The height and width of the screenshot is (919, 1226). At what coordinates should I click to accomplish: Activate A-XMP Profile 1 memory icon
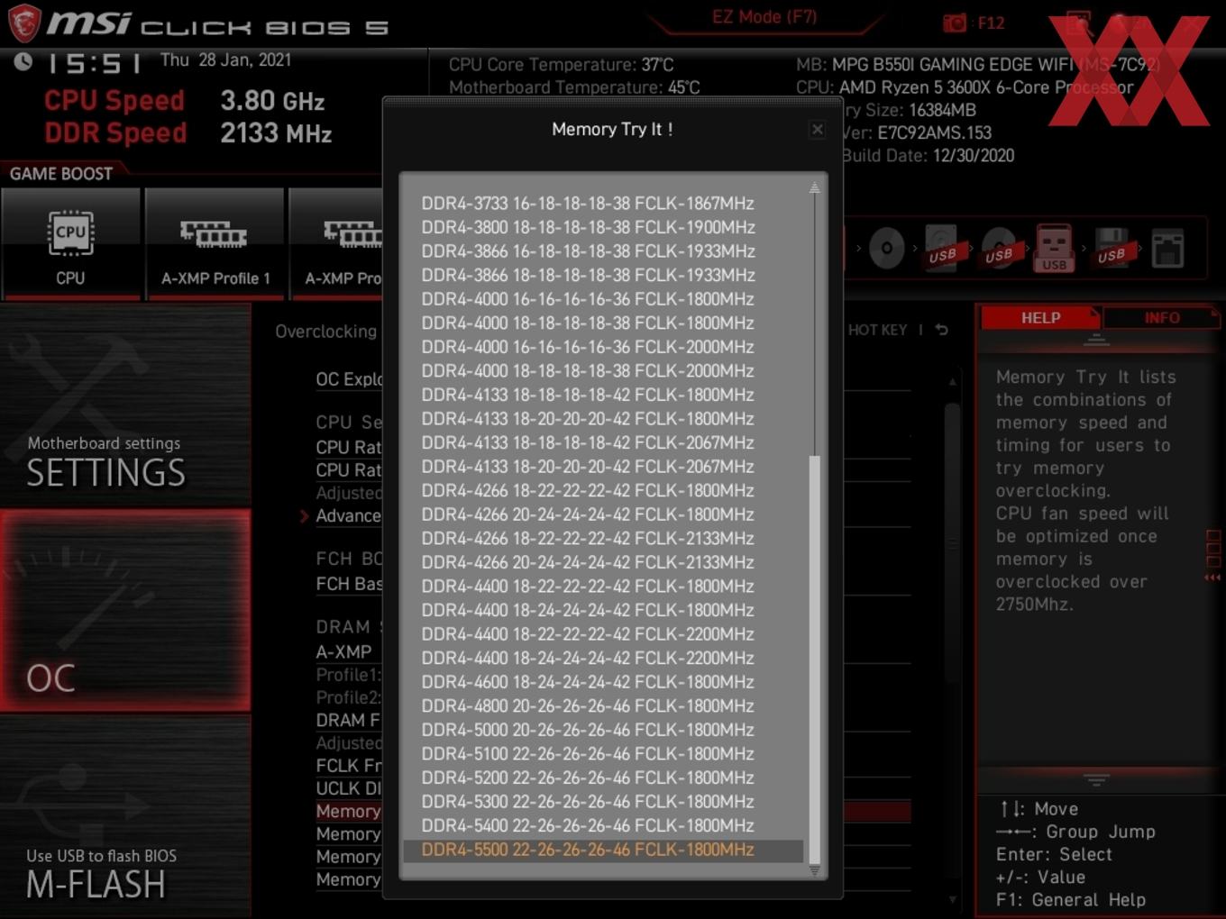point(214,235)
